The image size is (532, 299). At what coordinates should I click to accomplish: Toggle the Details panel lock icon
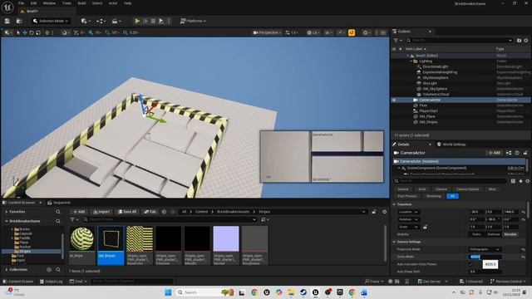click(525, 153)
